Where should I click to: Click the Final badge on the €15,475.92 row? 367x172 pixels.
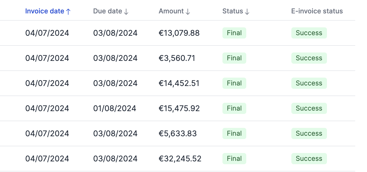click(x=234, y=108)
